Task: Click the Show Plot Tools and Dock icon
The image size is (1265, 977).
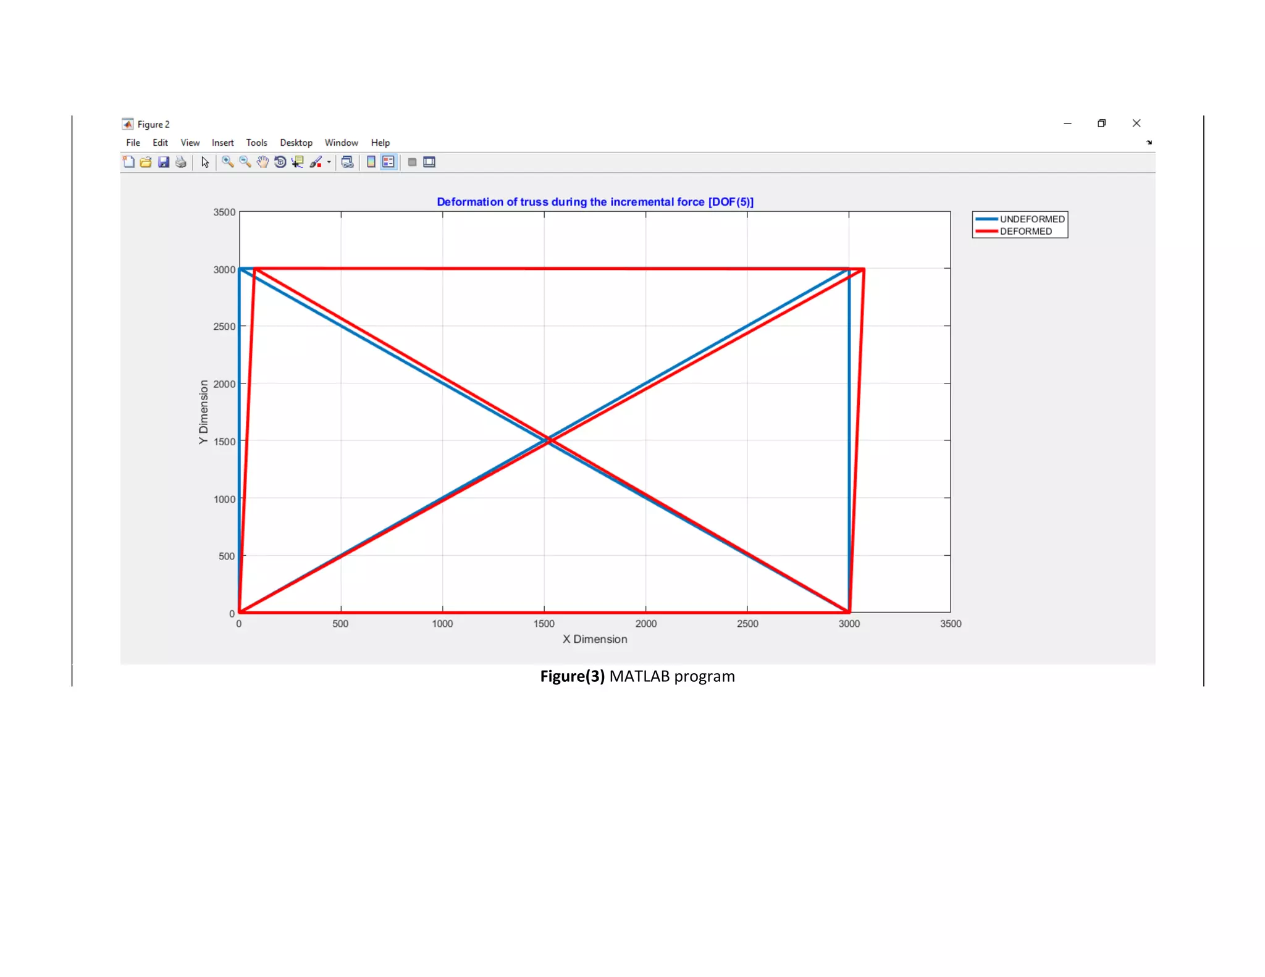Action: (x=429, y=162)
